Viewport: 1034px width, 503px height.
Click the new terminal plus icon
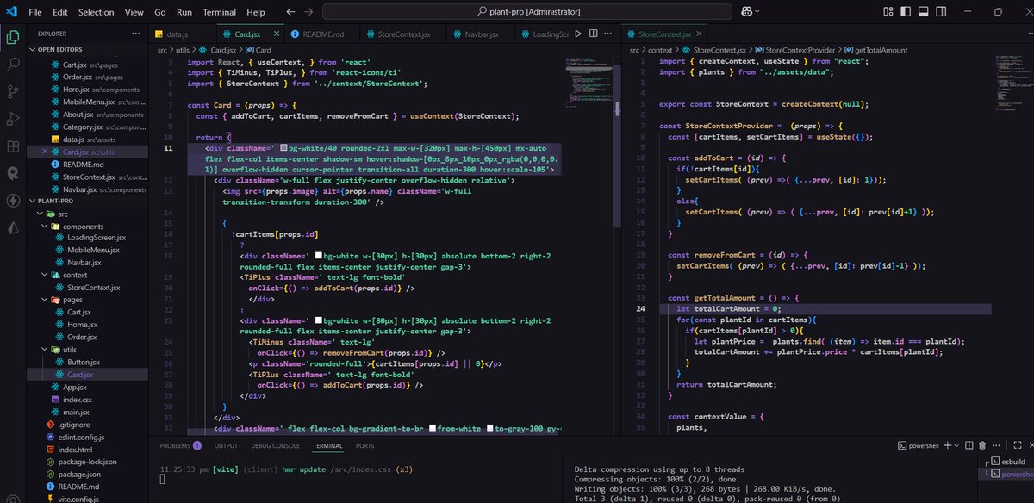pyautogui.click(x=946, y=445)
